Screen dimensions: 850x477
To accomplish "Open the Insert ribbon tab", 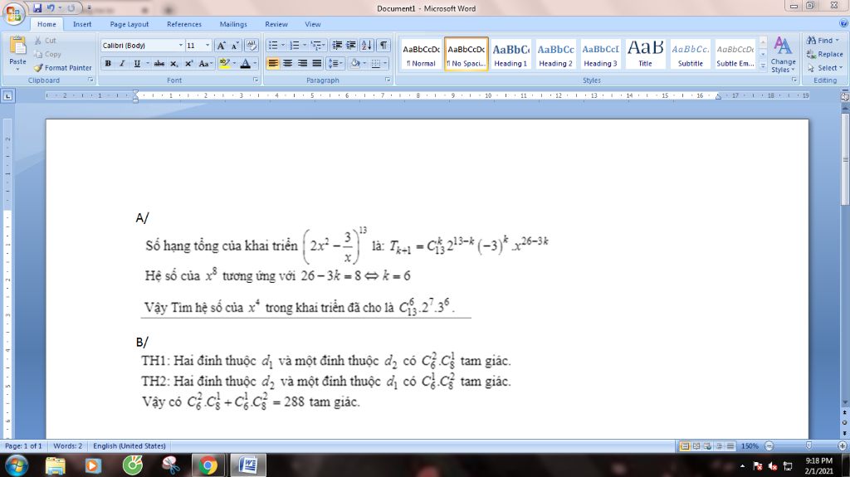I will click(82, 24).
